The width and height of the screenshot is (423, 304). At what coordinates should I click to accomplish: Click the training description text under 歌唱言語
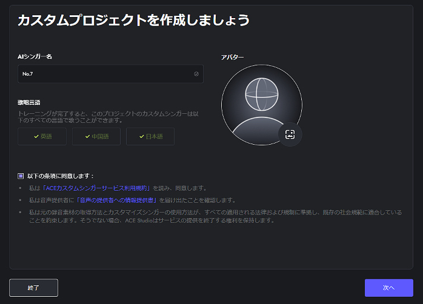coord(109,117)
